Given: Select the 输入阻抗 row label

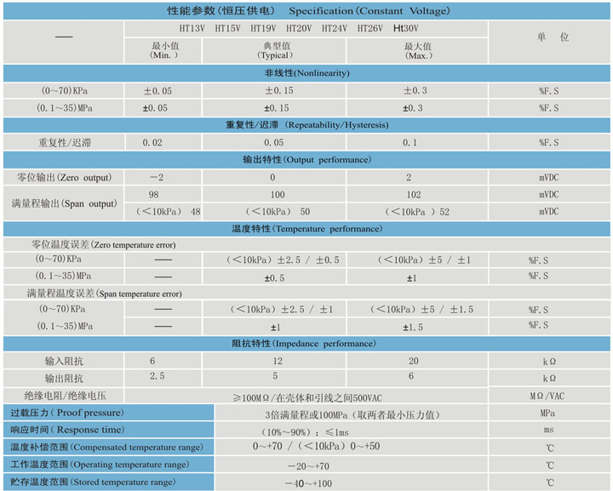Looking at the screenshot, I should pos(64,361).
